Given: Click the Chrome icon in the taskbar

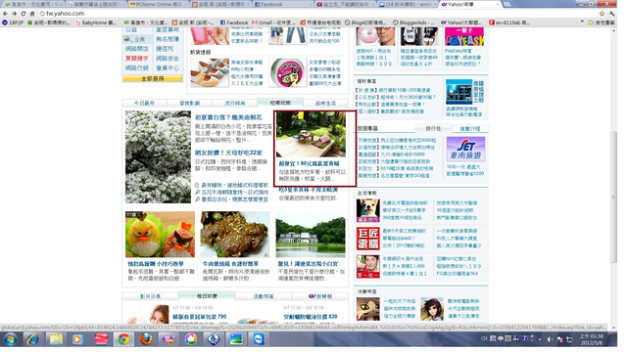Looking at the screenshot, I should 123,339.
